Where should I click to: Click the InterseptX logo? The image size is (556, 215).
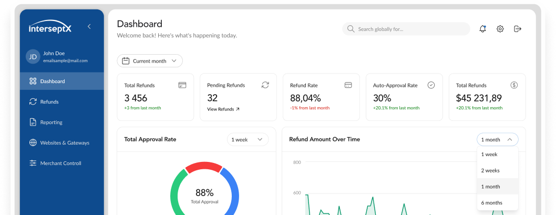[50, 27]
